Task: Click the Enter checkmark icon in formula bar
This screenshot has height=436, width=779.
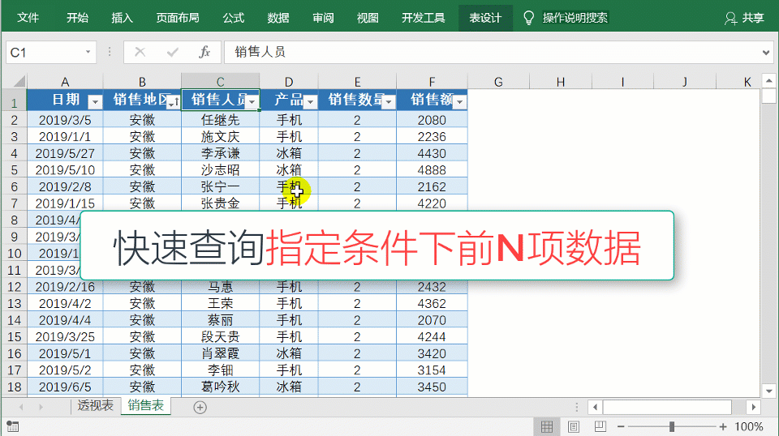Action: [172, 53]
